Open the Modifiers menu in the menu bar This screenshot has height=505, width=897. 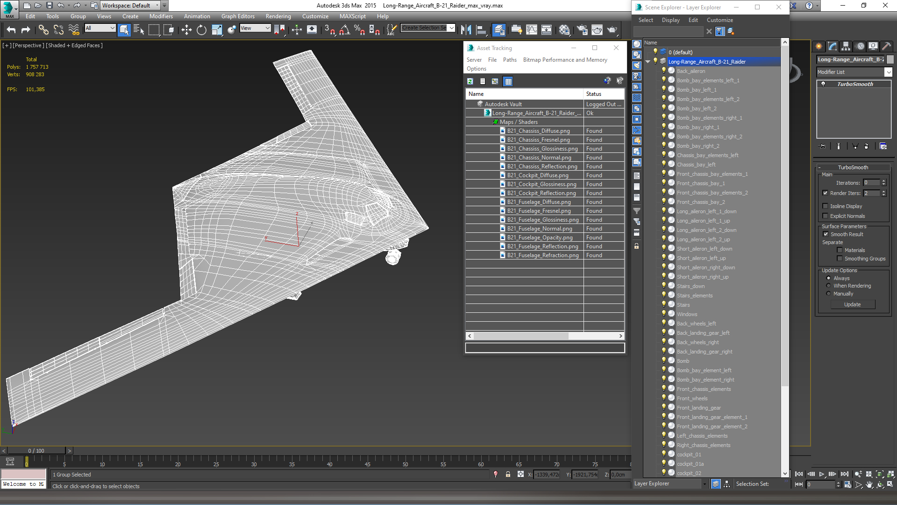point(161,16)
